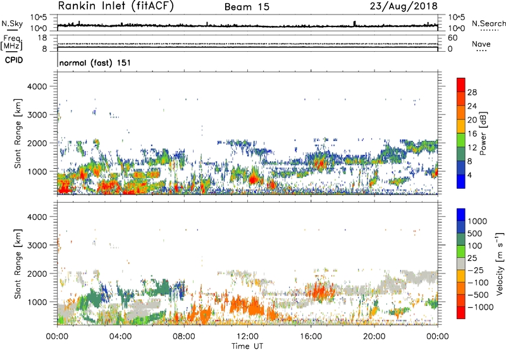Image resolution: width=506 pixels, height=350 pixels.
Task: Click the 'Slant Range [km]' label of the power panel
Action: [x=18, y=133]
